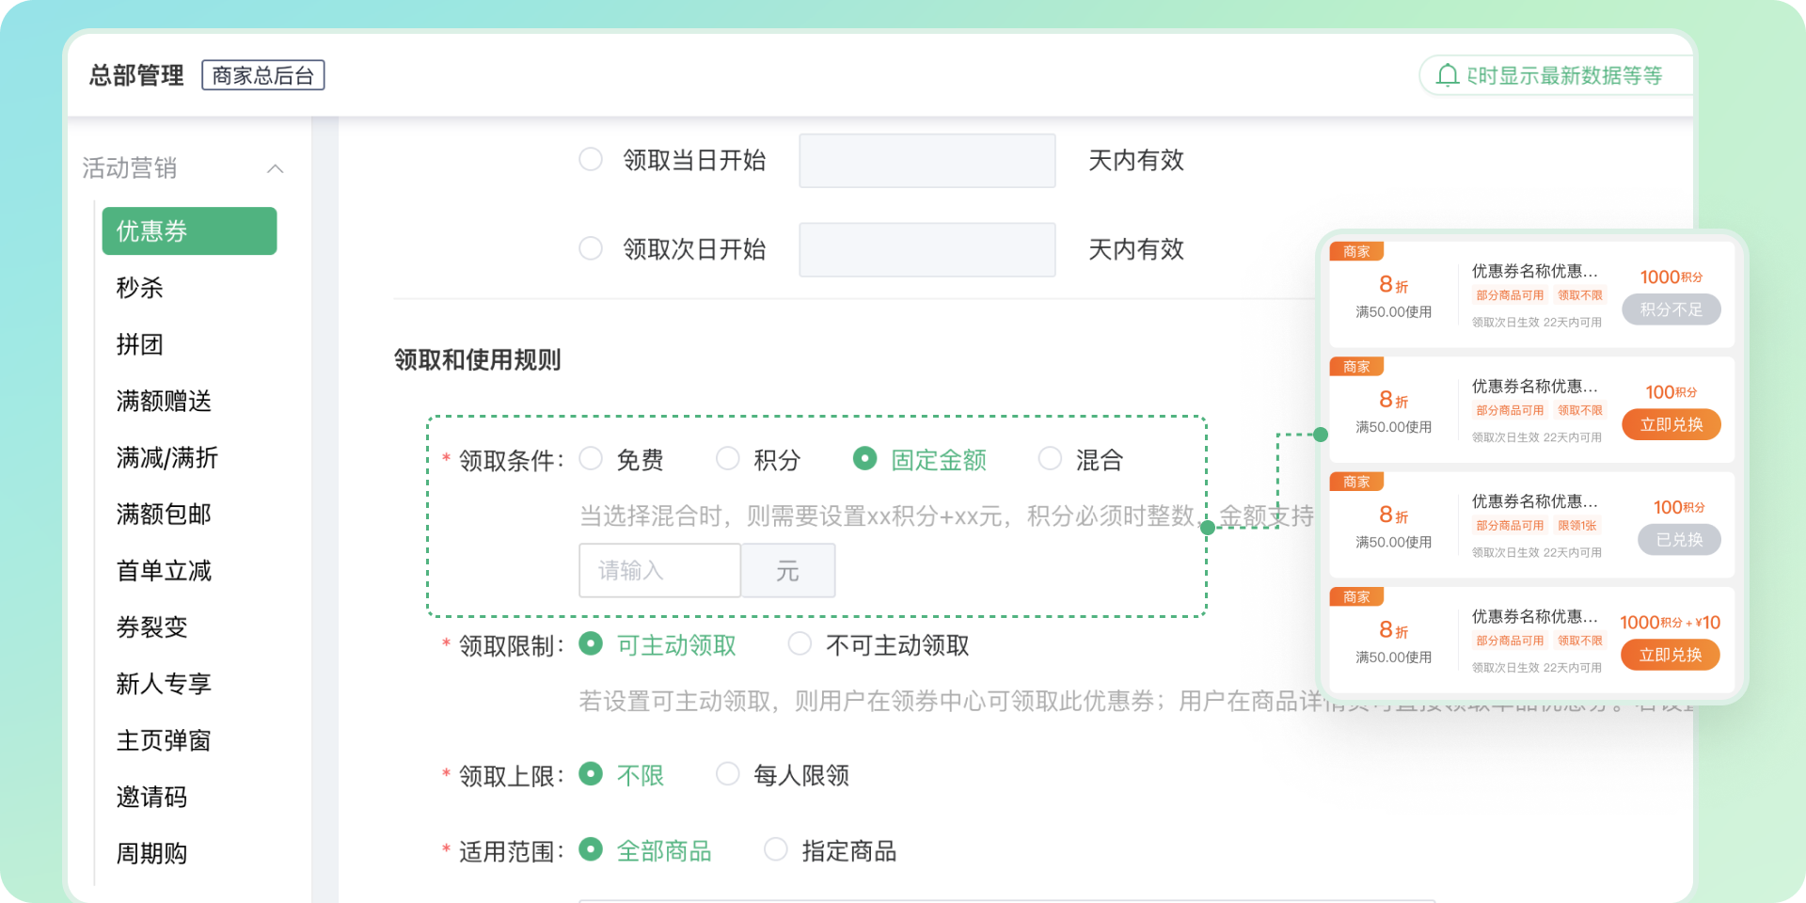Select the 领取次日开始 radio option

tap(591, 248)
